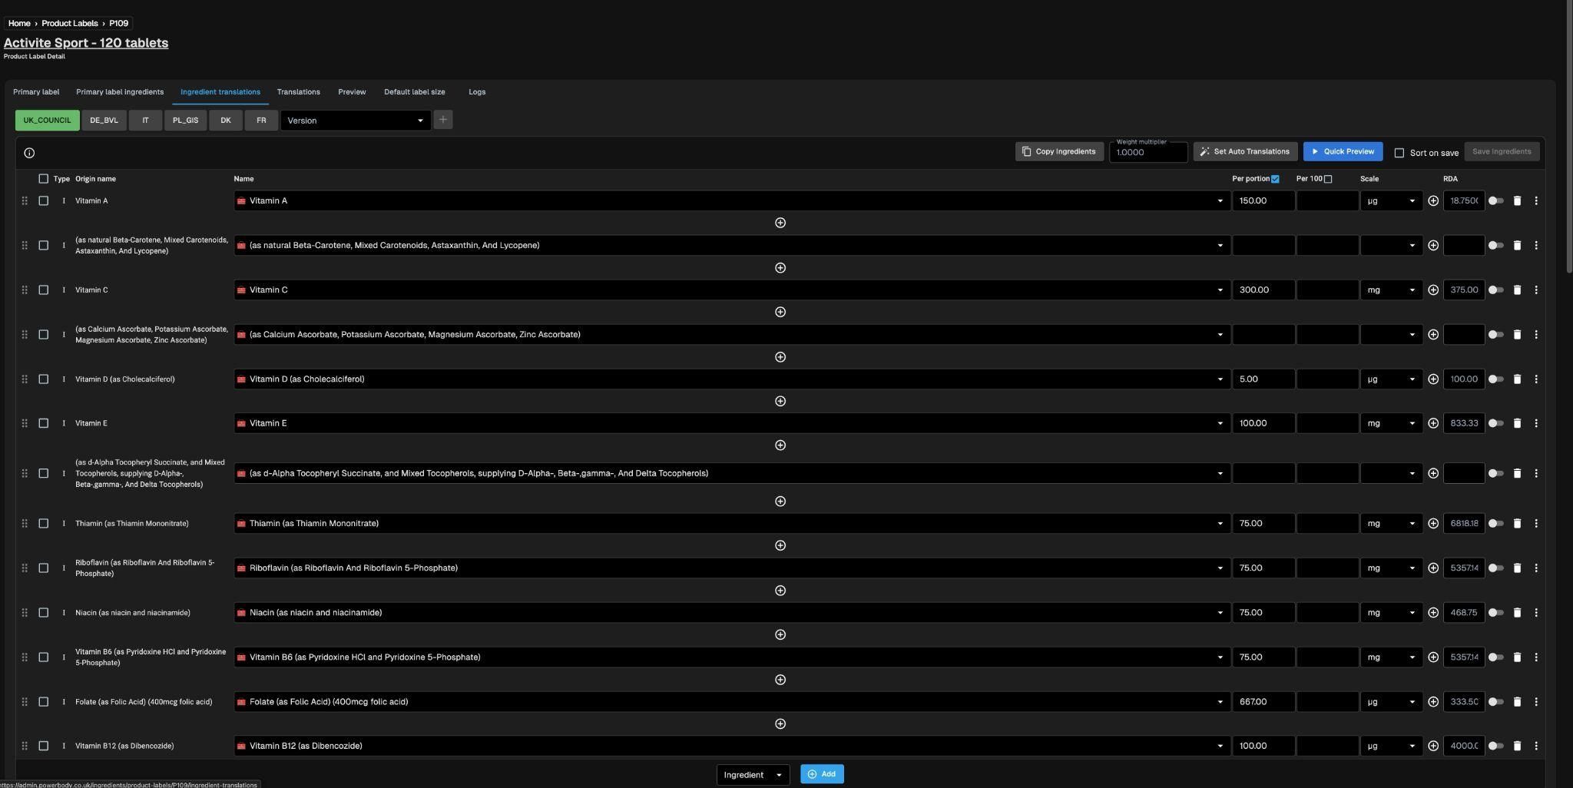Insert a row below Vitamin E using the plus circle

pos(780,445)
